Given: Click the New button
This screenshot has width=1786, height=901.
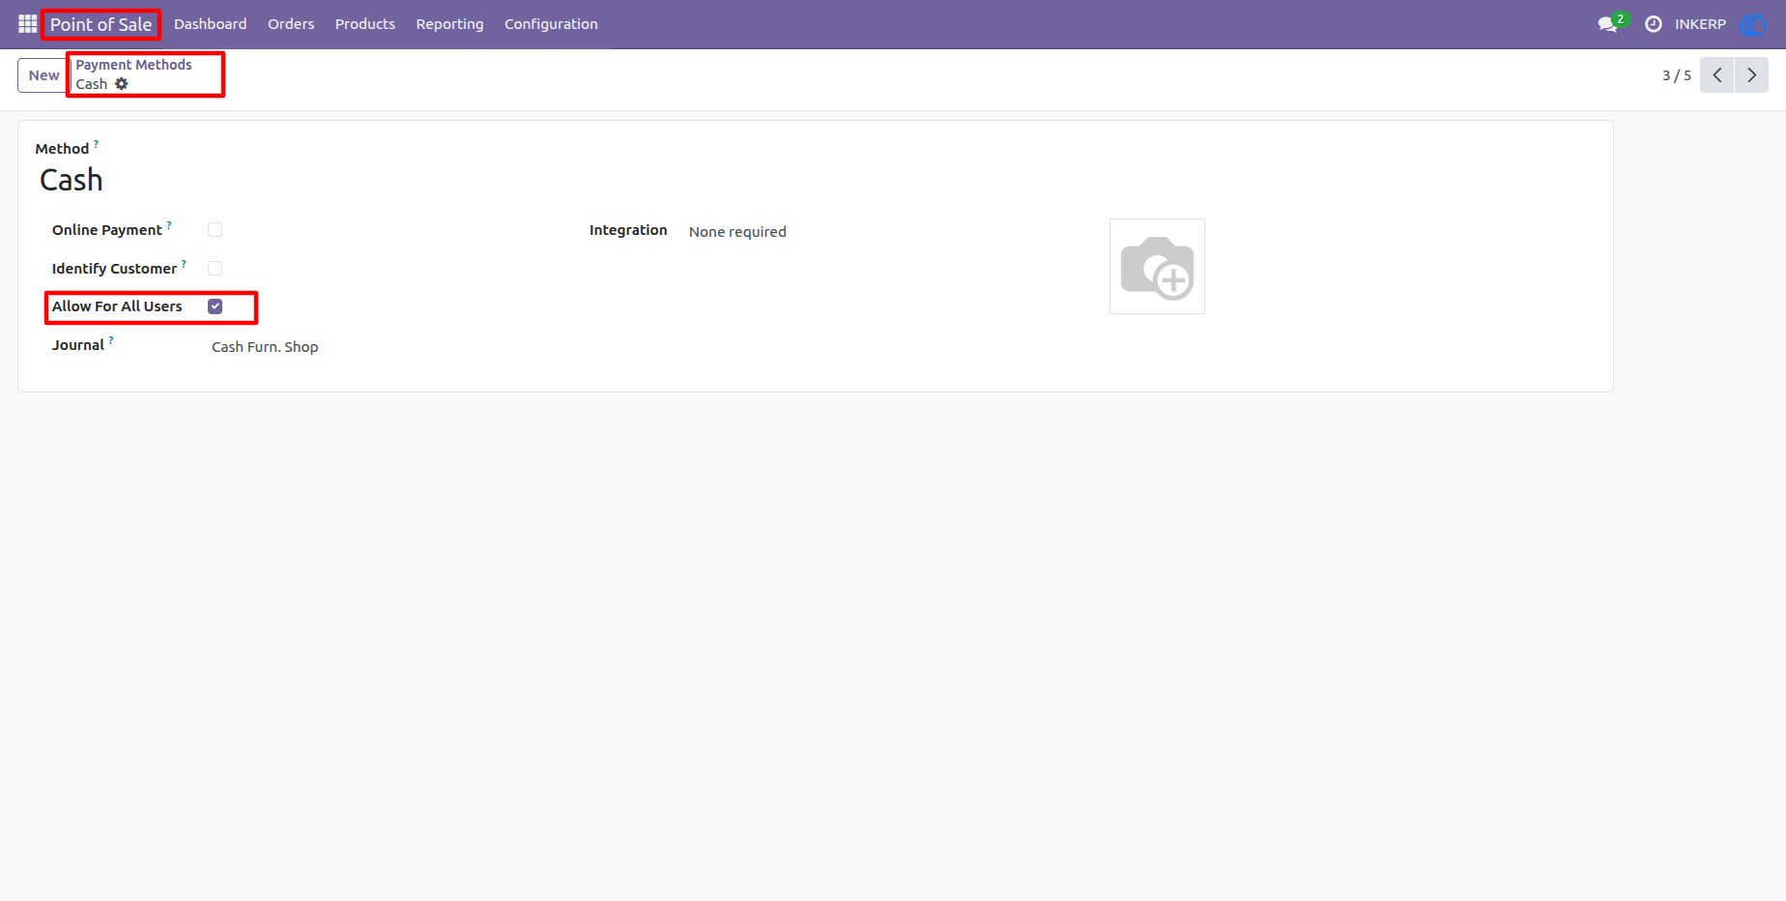Looking at the screenshot, I should [43, 75].
